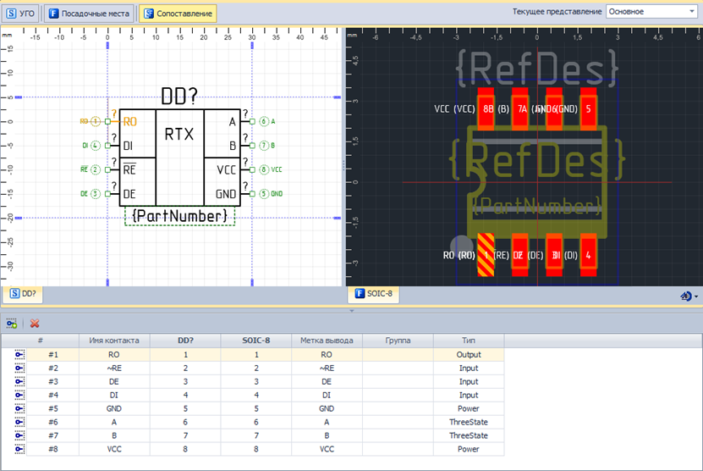Viewport: 703px width, 471px height.
Task: Select pad 8 on SOIC-8 footprint
Action: click(486, 108)
